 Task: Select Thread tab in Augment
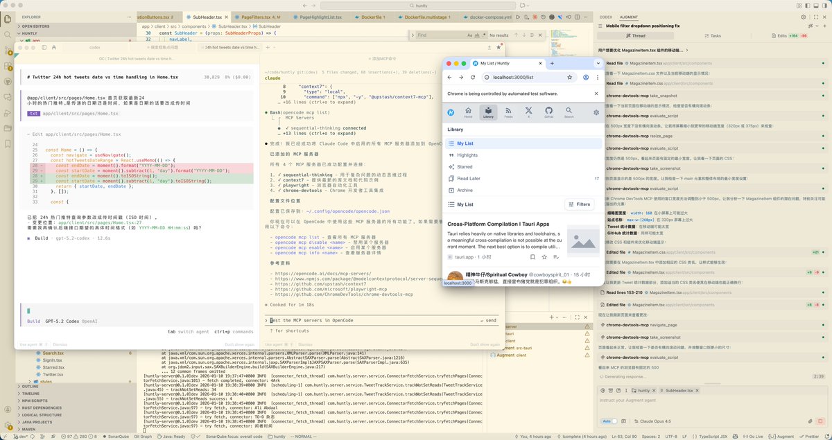tap(634, 35)
